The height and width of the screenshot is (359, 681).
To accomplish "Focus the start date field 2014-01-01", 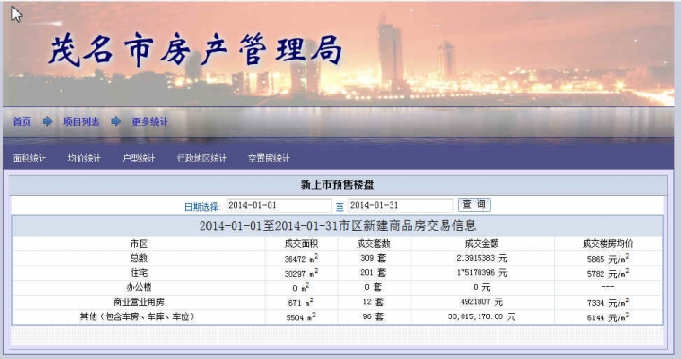I will click(279, 206).
